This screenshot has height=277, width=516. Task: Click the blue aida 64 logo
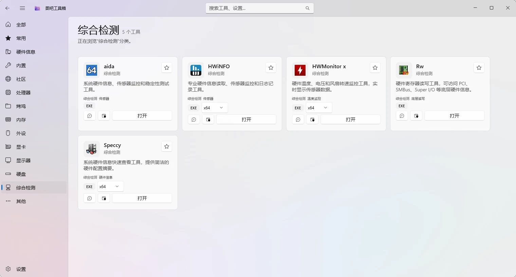[x=92, y=70]
